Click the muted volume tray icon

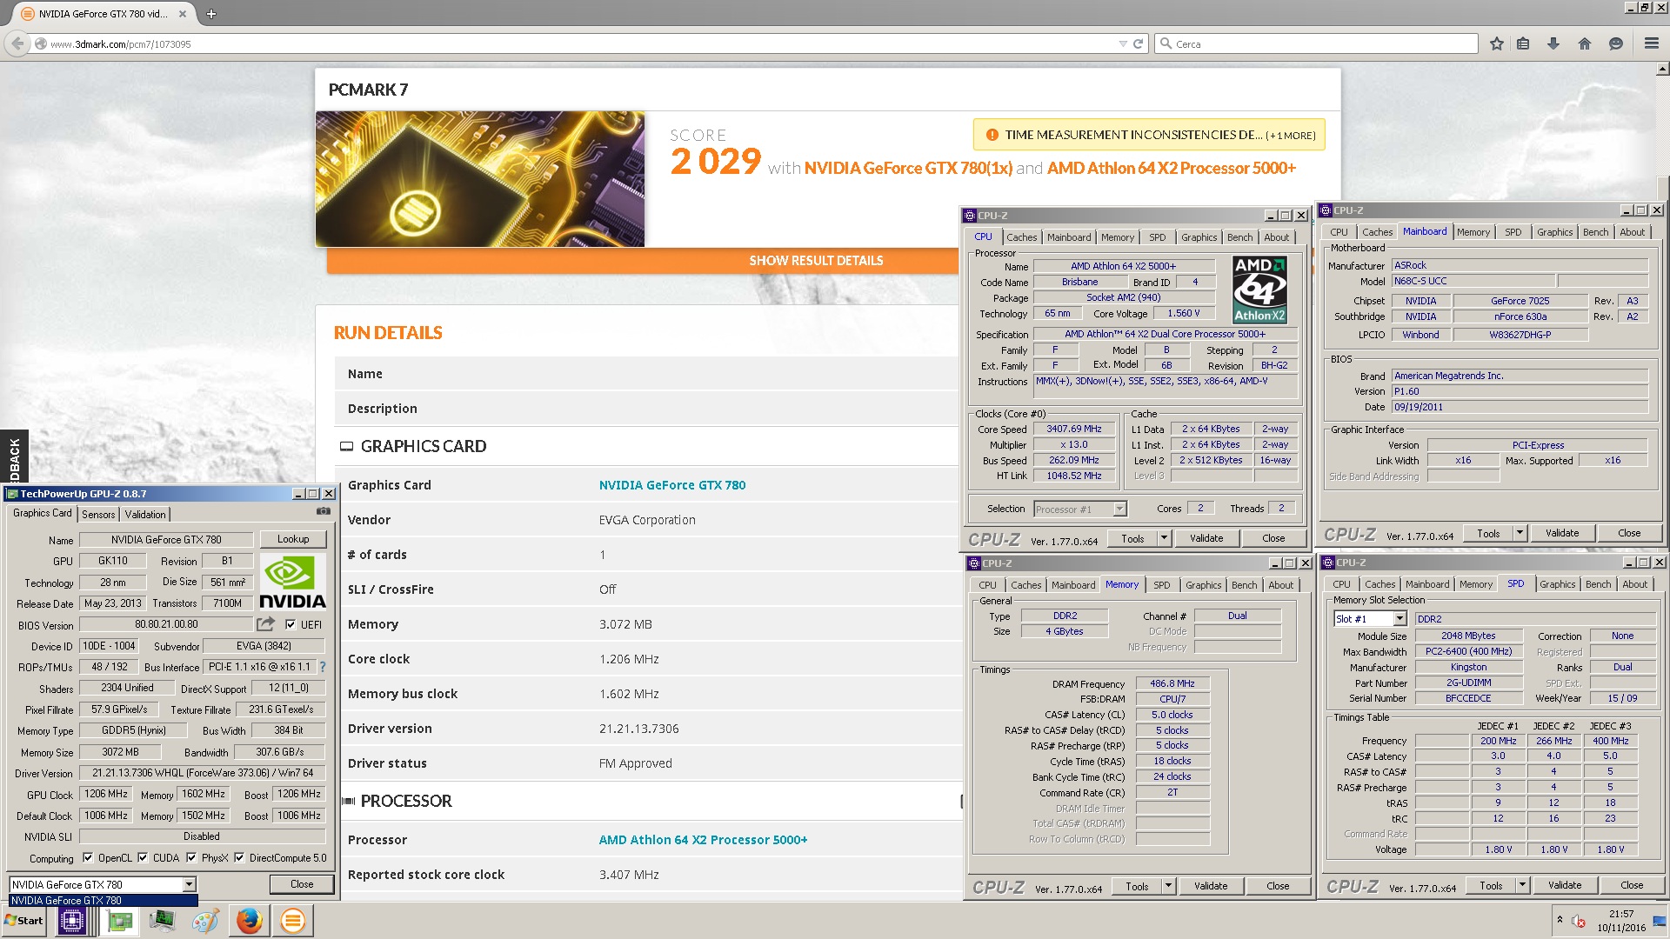pyautogui.click(x=1578, y=921)
